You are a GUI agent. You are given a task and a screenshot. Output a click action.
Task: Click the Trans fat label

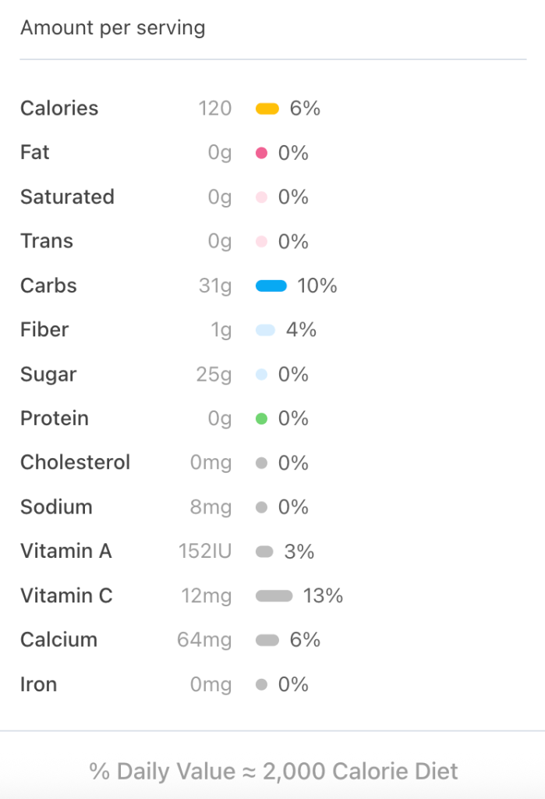coord(47,241)
